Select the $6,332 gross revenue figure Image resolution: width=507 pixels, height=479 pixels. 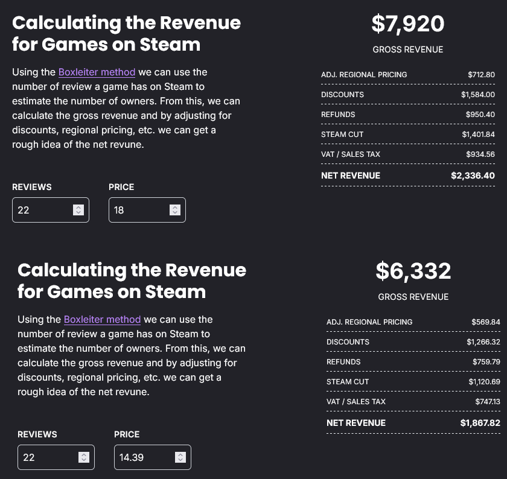413,271
